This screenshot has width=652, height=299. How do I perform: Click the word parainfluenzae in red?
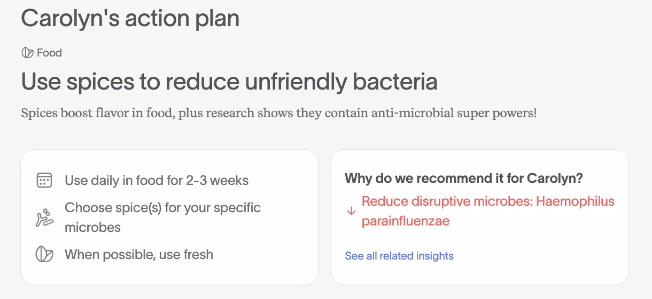pos(406,221)
